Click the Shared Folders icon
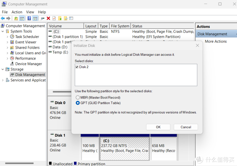 (x=12, y=48)
